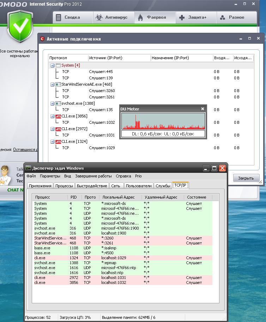This screenshot has height=322, width=266.
Task: Sort by Удаленный Адрес column header
Action: click(x=163, y=197)
